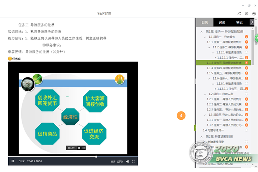
Task: Pause the video with the pause button
Action: pos(13,161)
